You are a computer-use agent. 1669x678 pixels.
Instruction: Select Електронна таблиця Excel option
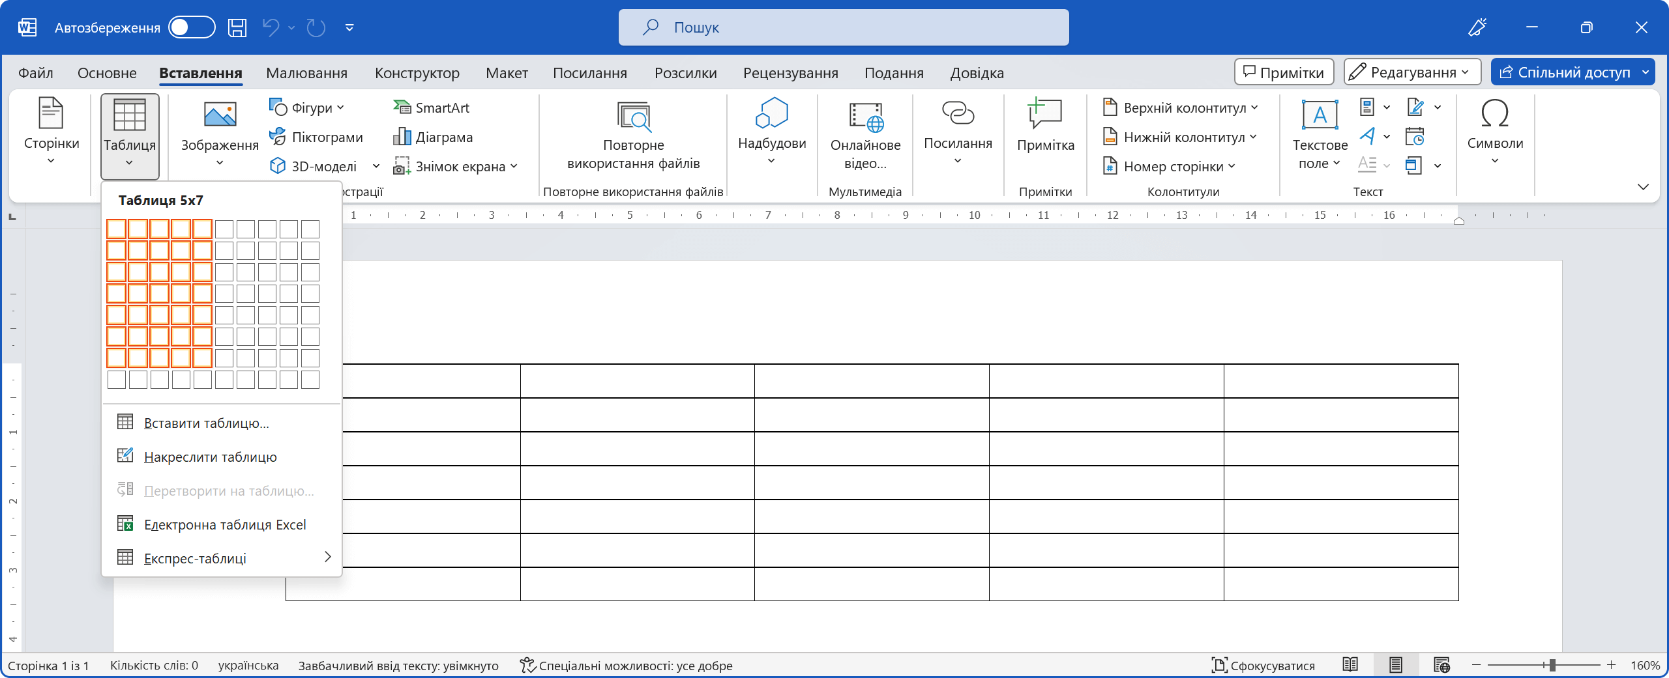click(224, 524)
